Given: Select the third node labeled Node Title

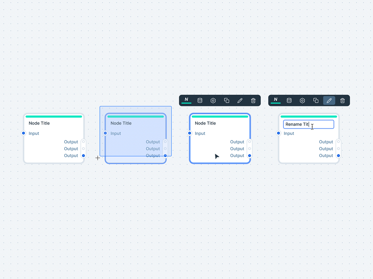Looking at the screenshot, I should pos(220,139).
